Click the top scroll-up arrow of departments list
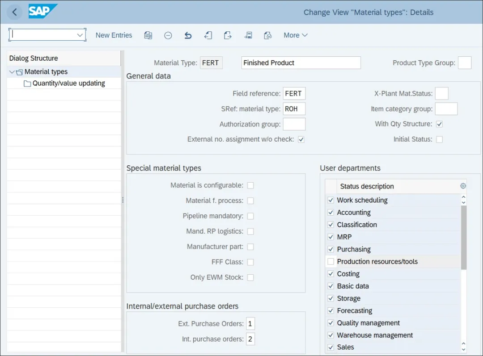 464,197
